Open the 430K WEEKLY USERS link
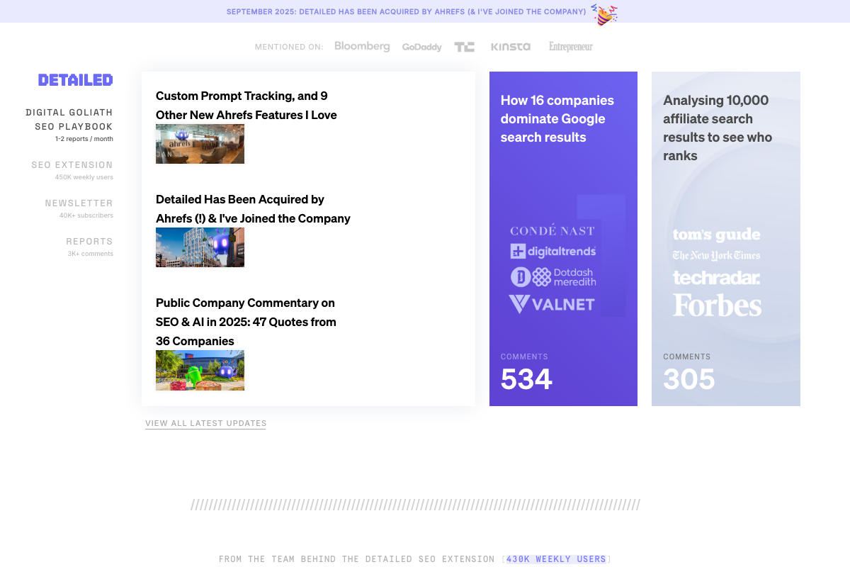 [556, 558]
